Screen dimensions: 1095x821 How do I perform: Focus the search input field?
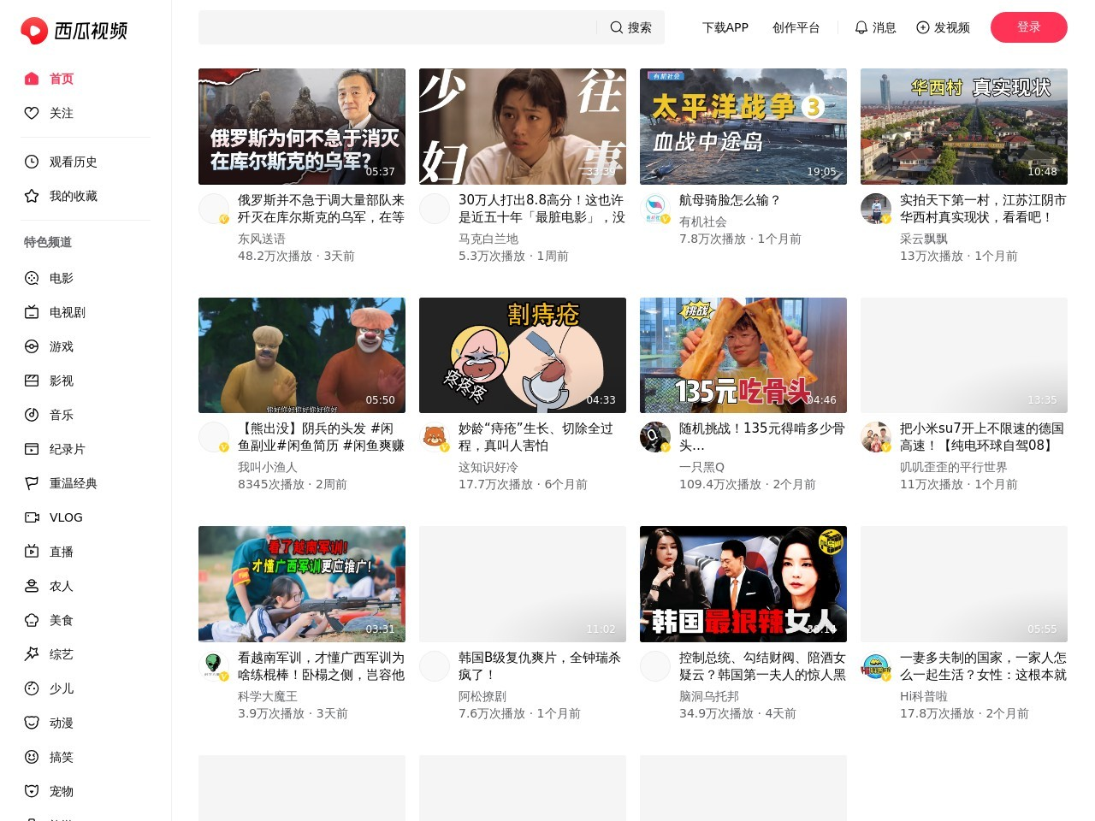pos(397,27)
